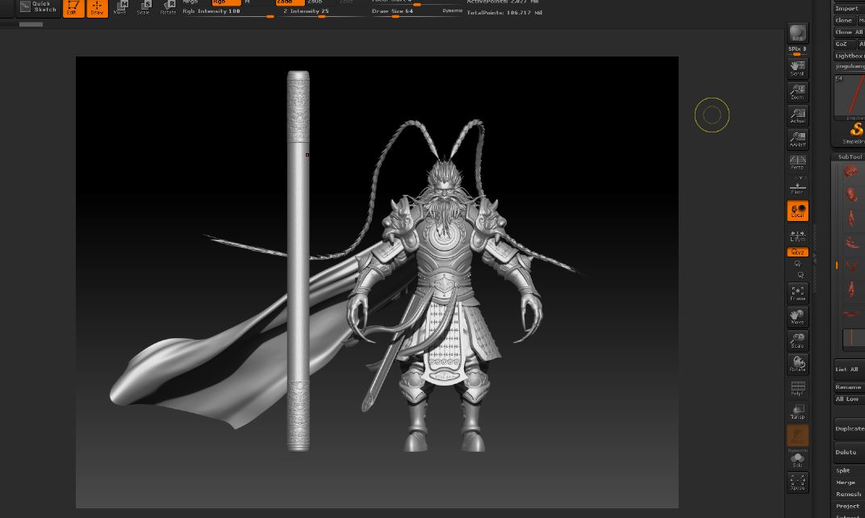Toggle PolyF polyframe display
865x518 pixels.
[x=798, y=388]
